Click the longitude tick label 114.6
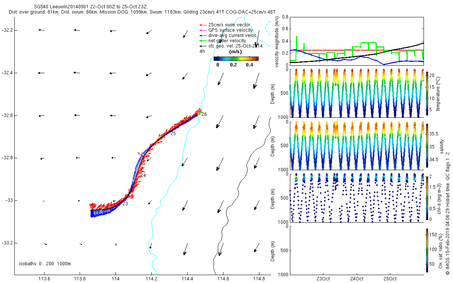453x283 pixels. click(223, 279)
